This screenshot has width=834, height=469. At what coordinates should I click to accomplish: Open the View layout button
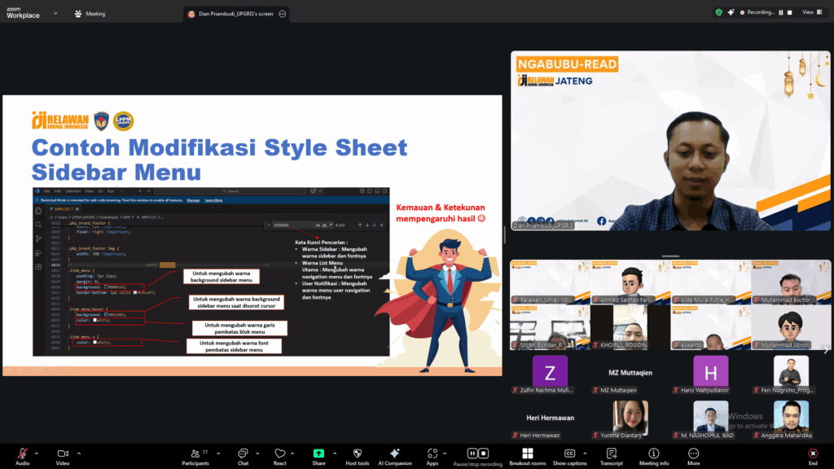click(x=810, y=12)
